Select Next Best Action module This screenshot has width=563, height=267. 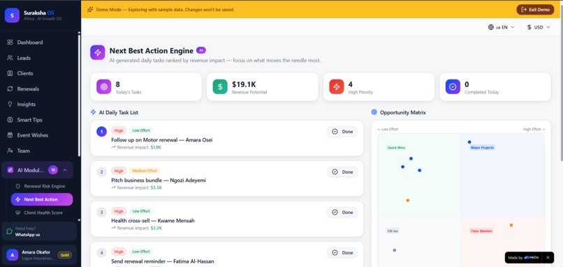(42, 199)
